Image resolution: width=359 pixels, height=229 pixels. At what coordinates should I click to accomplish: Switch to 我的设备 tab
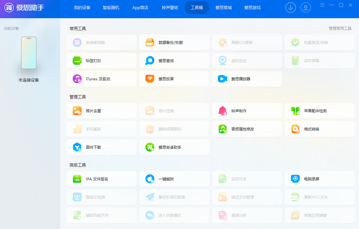click(82, 8)
